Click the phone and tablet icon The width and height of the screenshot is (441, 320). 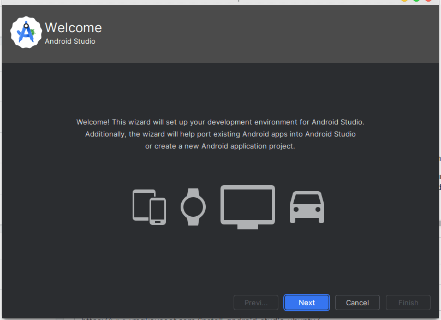pos(149,207)
